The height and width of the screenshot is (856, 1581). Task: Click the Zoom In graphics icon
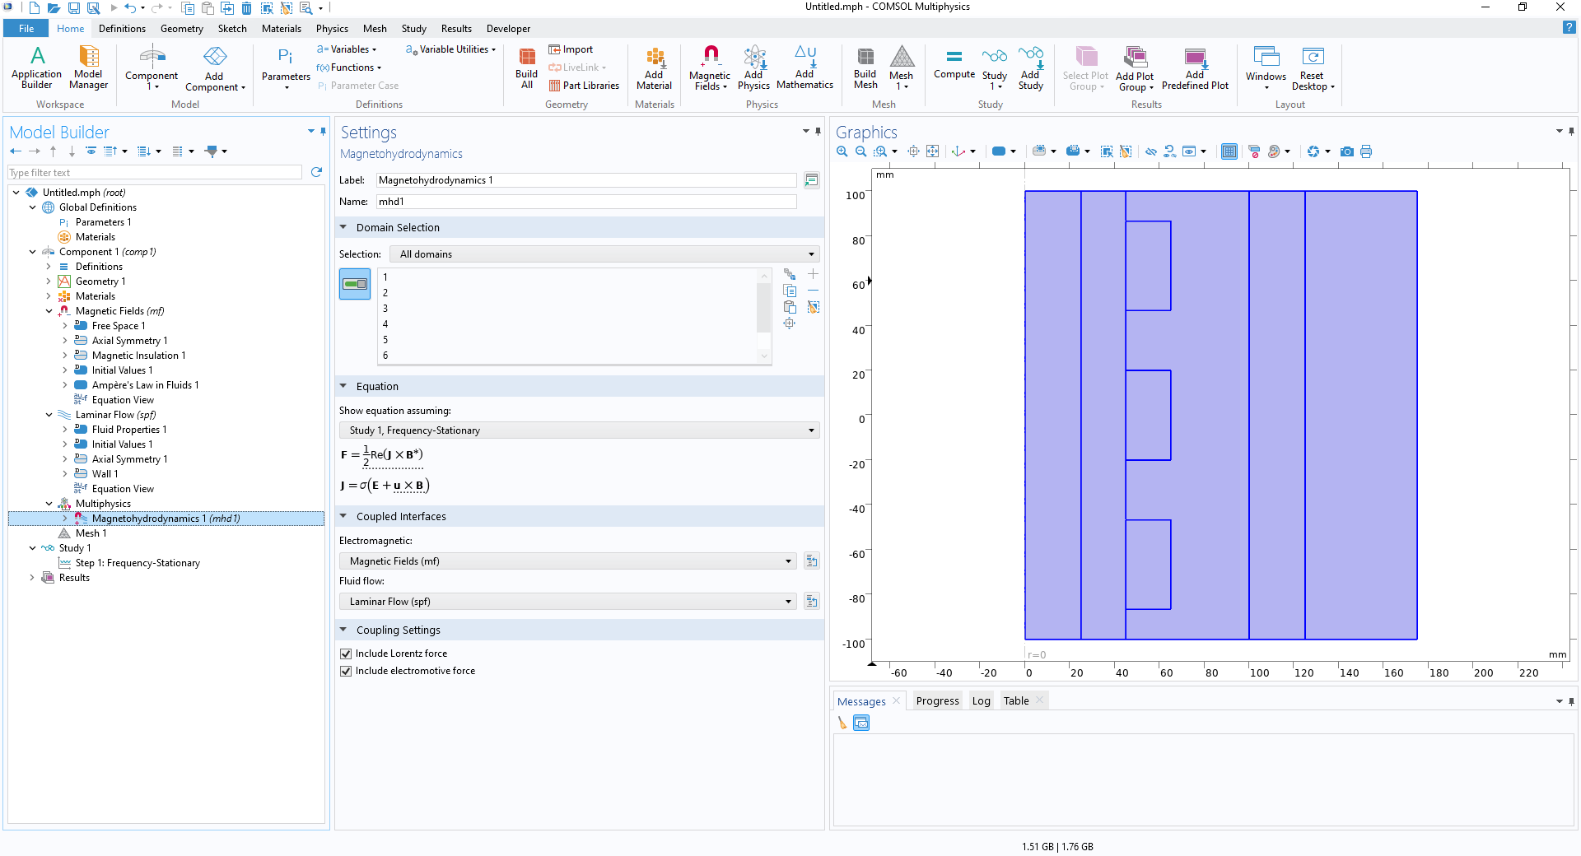pyautogui.click(x=842, y=151)
